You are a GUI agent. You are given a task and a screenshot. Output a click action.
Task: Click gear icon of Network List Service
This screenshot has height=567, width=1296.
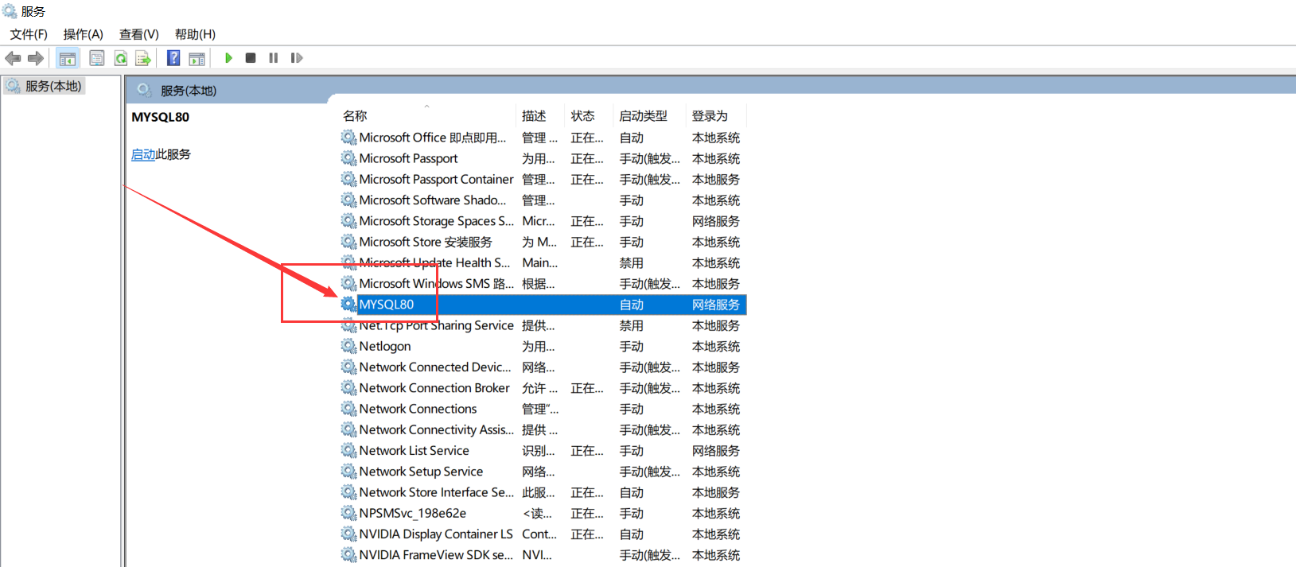348,450
